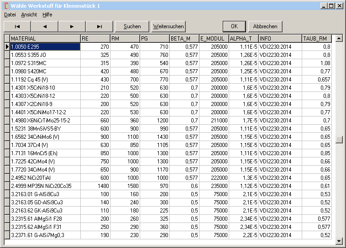Open the Ansicht menu
This screenshot has height=248, width=346.
[29, 15]
